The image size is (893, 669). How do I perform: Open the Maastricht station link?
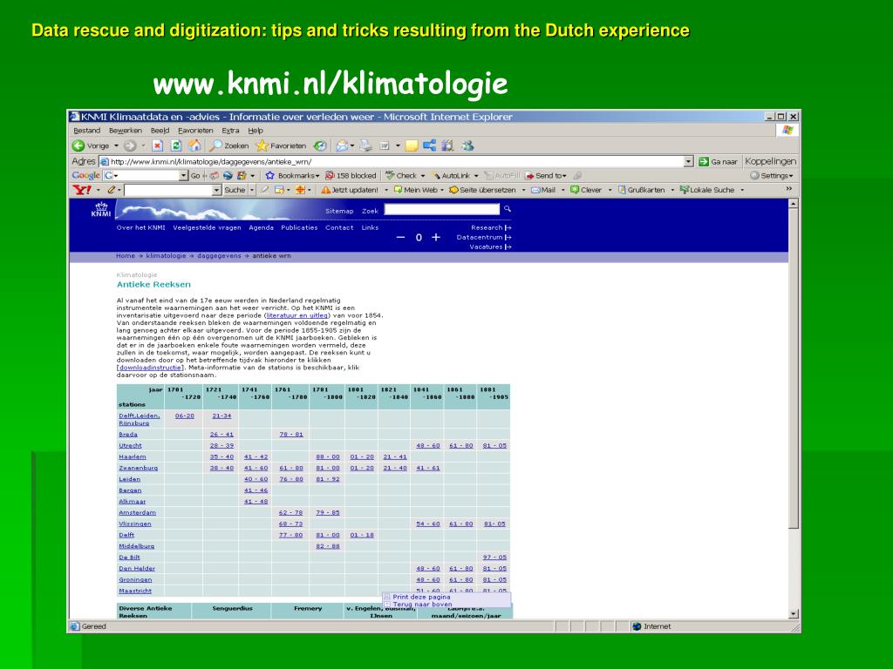coord(135,591)
